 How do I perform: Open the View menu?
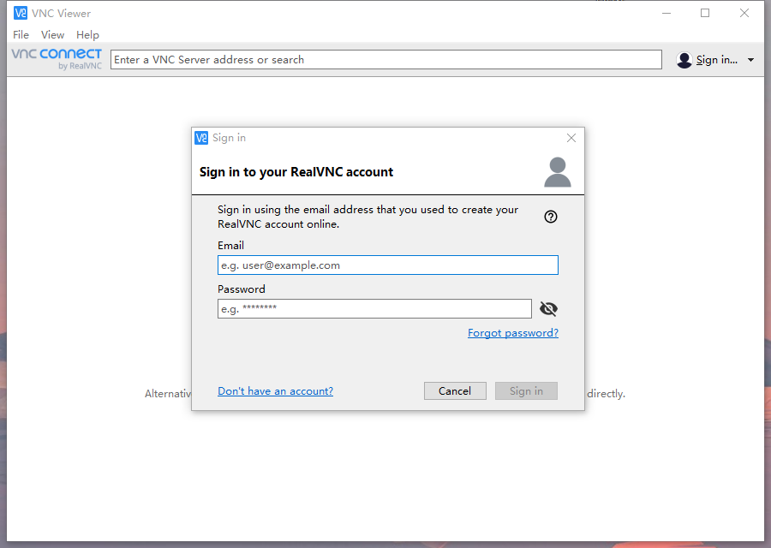(x=52, y=35)
